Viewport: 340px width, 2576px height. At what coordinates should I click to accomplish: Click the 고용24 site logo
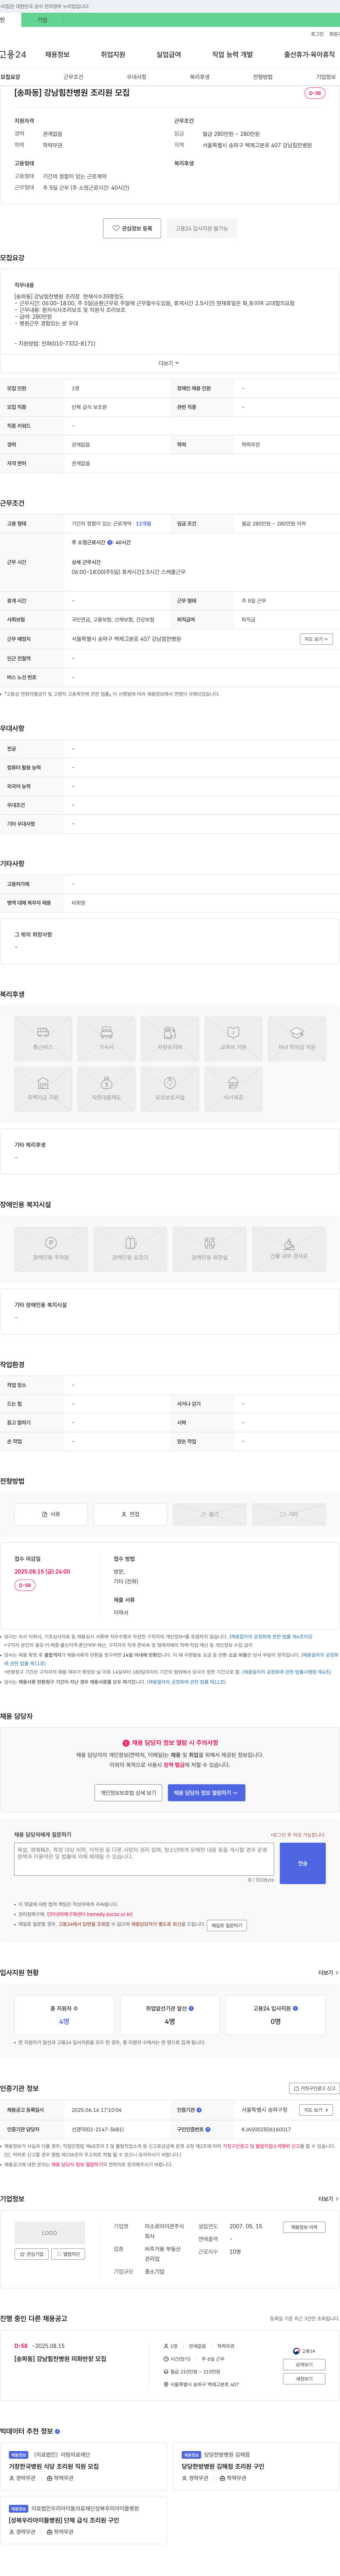click(x=13, y=54)
